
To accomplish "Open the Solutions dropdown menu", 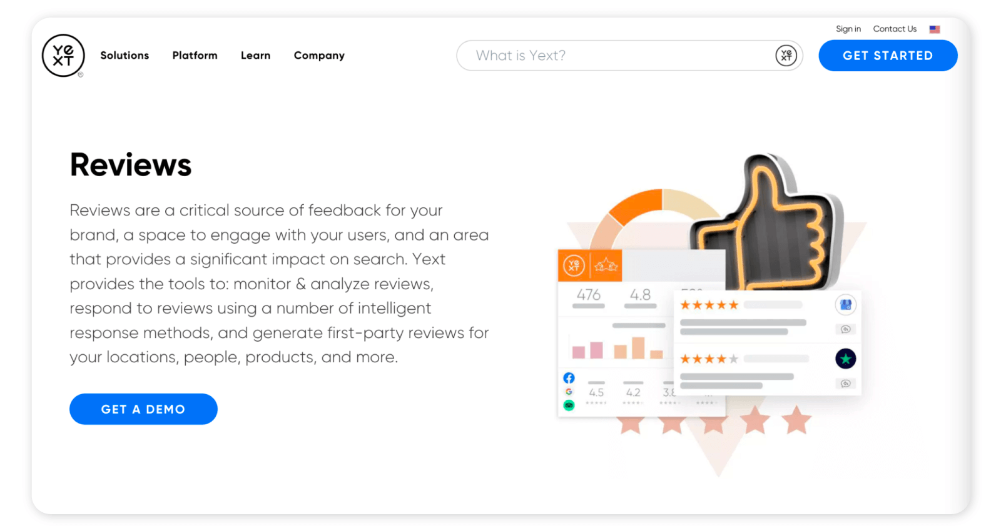I will coord(124,56).
